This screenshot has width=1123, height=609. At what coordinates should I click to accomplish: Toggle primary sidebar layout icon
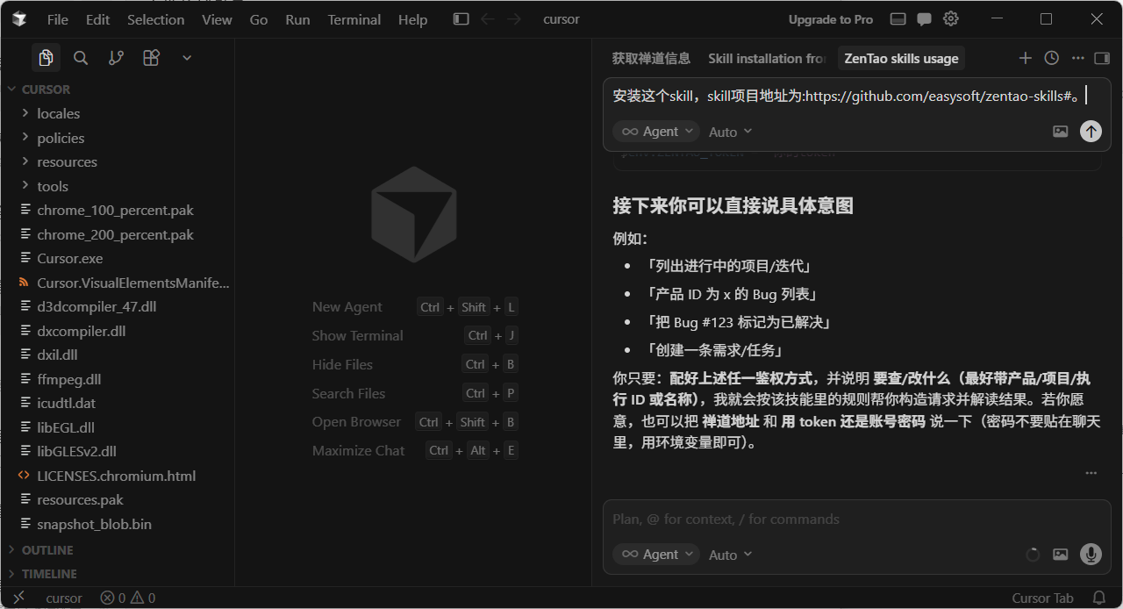coord(461,19)
